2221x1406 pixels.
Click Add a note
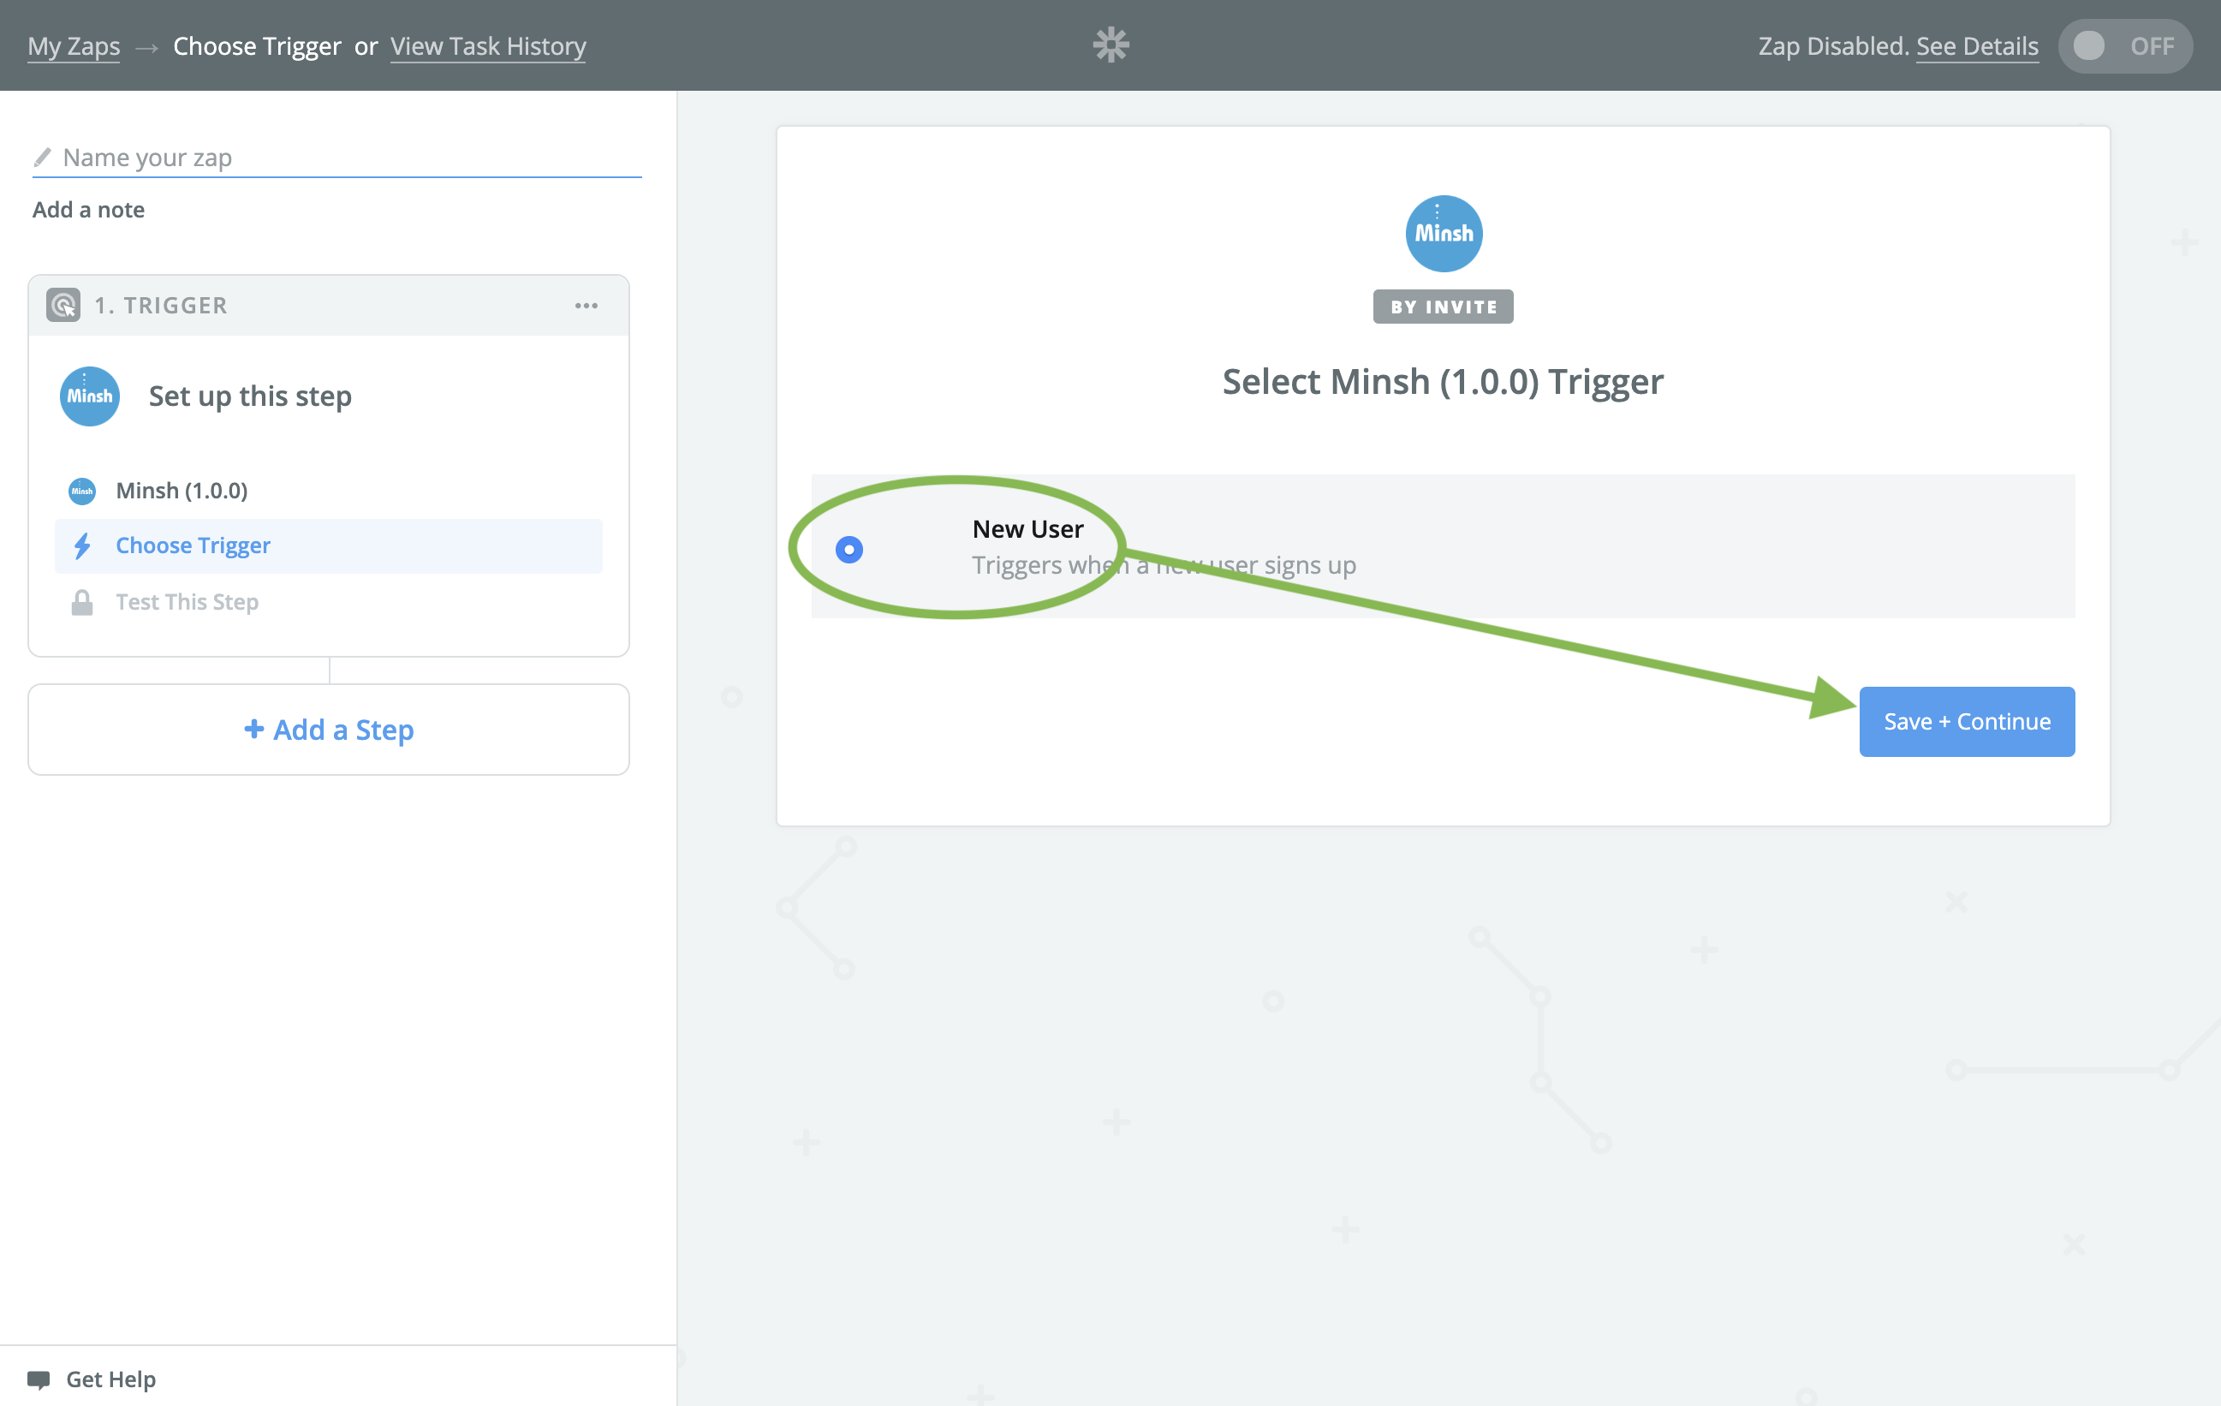click(88, 210)
